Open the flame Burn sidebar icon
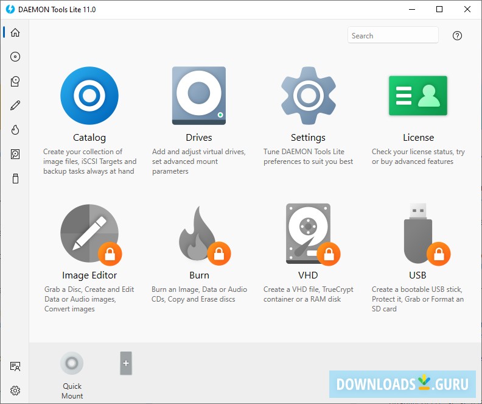The height and width of the screenshot is (404, 482). pyautogui.click(x=15, y=130)
